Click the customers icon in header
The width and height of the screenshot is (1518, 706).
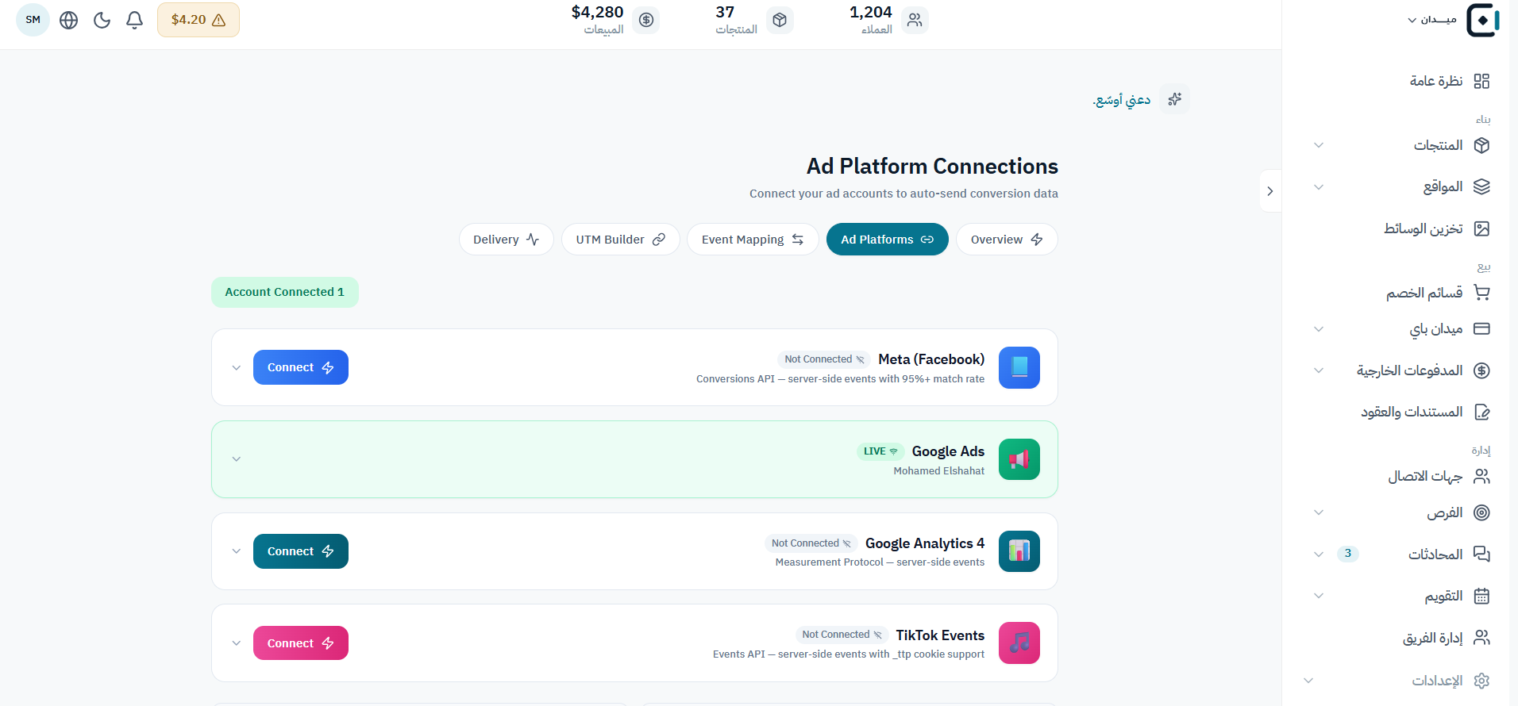click(x=915, y=20)
